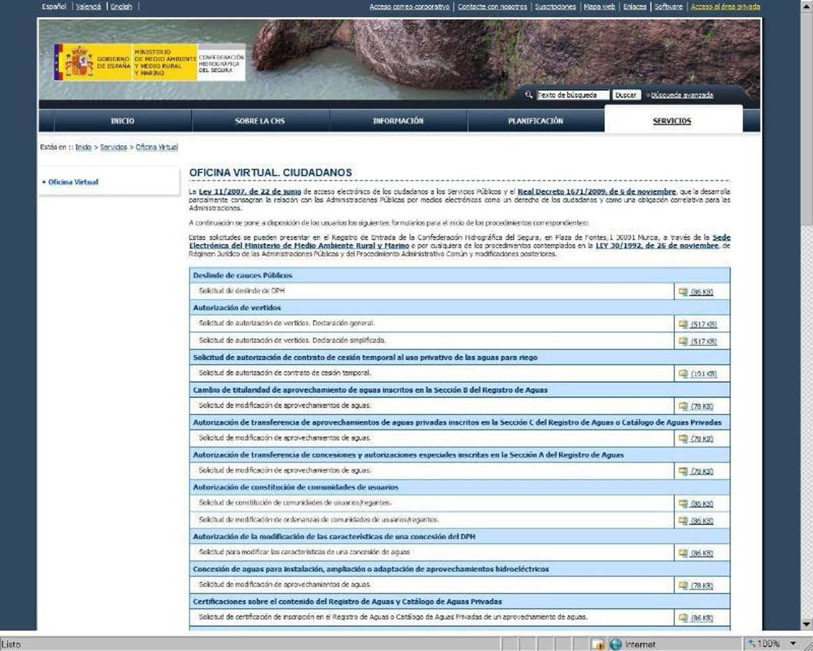Open the Acceso al área privada link
This screenshot has width=813, height=651.
point(725,7)
